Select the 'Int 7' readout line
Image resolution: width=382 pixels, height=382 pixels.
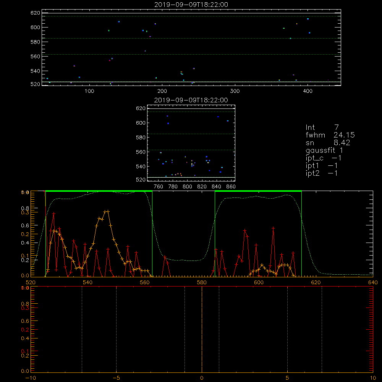[322, 128]
